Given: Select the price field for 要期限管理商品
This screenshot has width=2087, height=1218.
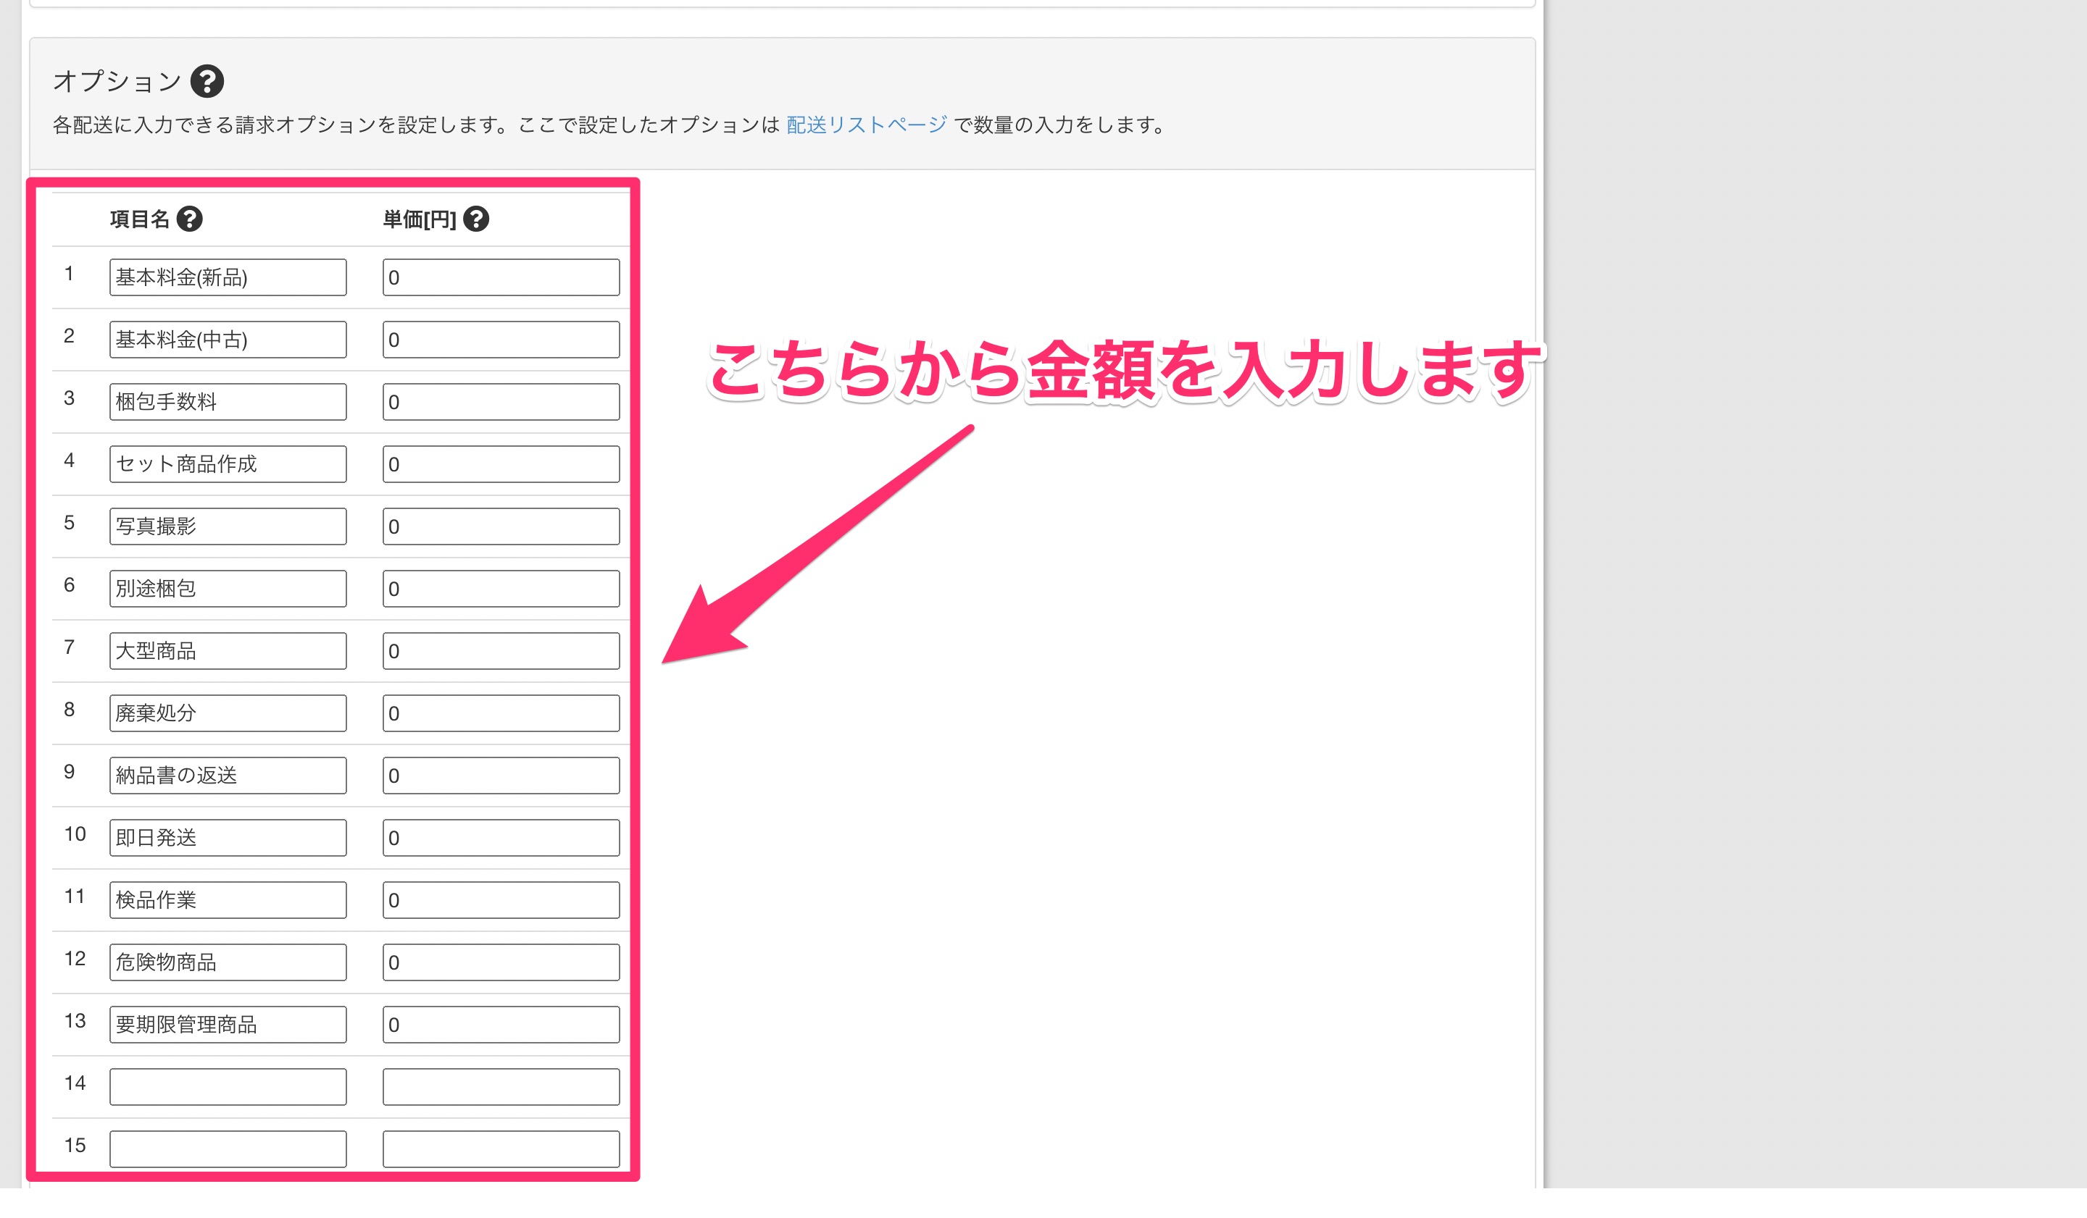Looking at the screenshot, I should (501, 1025).
